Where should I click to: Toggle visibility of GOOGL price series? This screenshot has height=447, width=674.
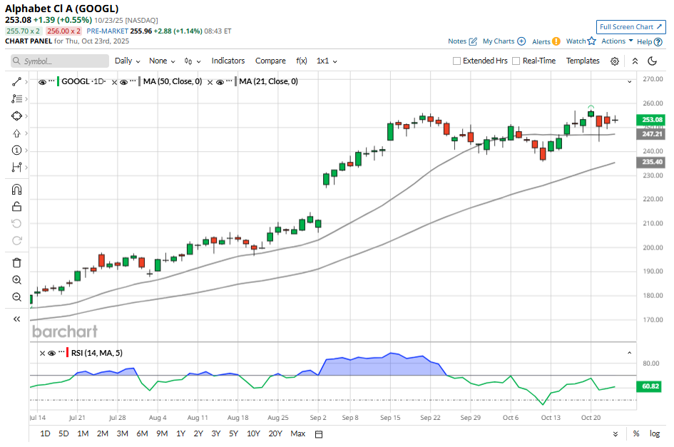click(42, 82)
